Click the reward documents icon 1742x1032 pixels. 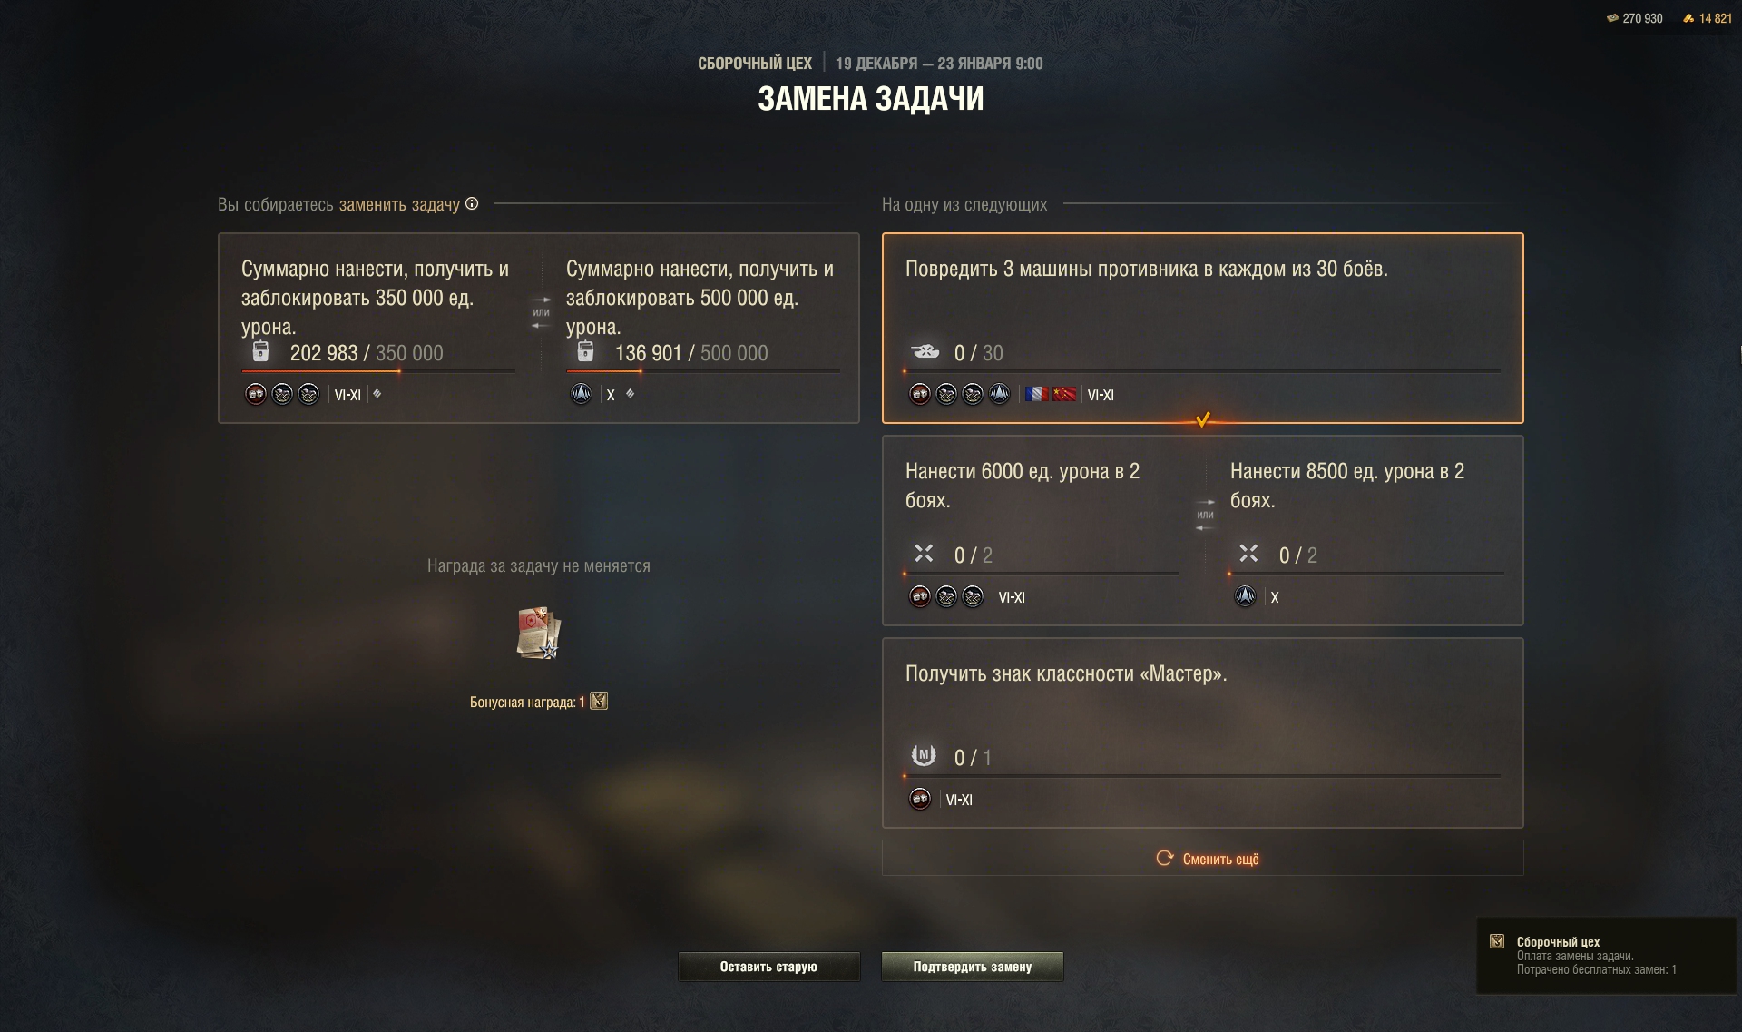[x=539, y=633]
